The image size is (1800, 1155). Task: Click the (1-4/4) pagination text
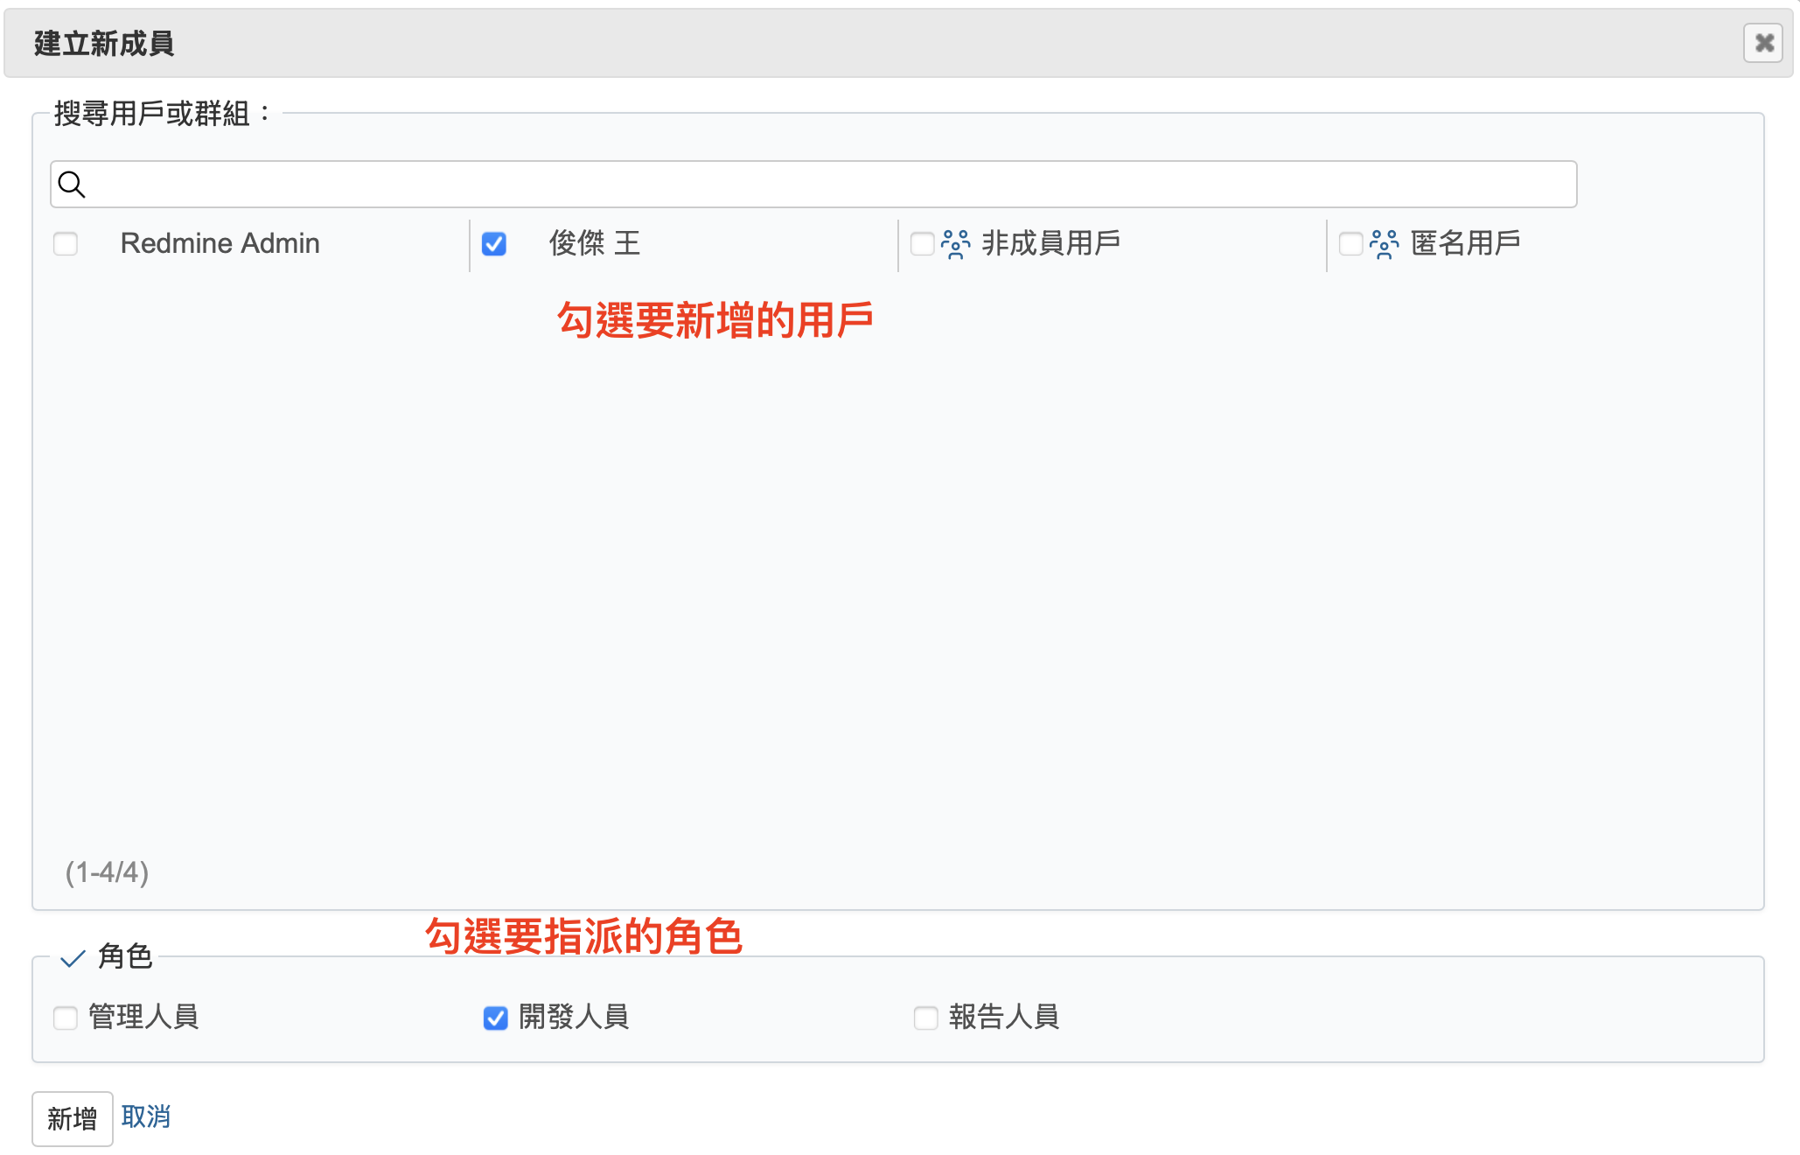[107, 872]
